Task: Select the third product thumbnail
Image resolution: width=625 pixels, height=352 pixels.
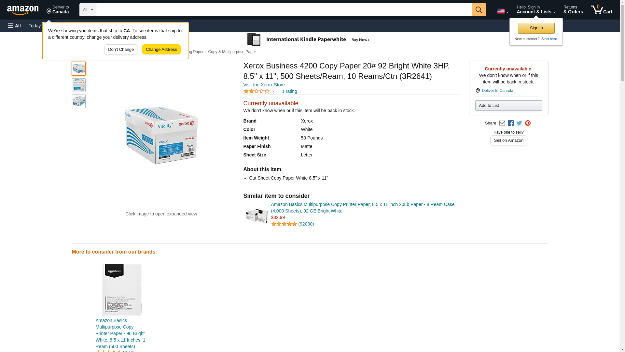Action: (79, 101)
